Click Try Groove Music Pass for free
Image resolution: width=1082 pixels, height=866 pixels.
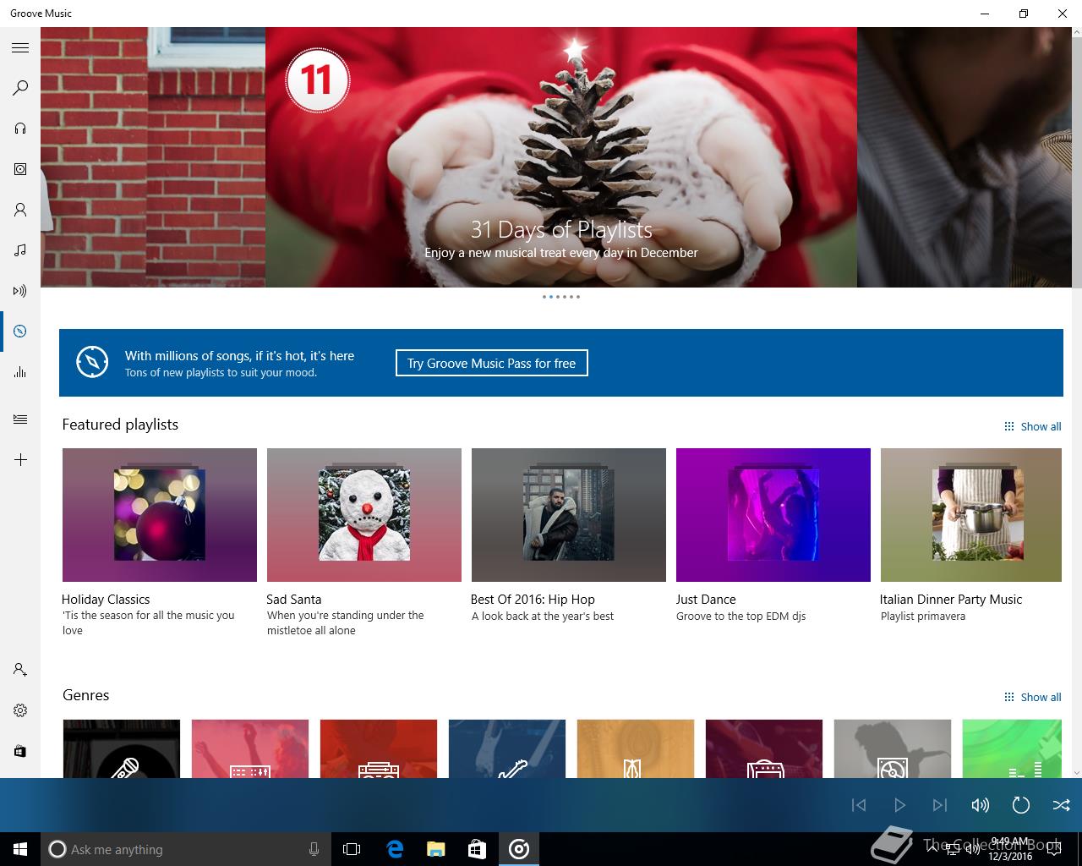coord(491,363)
